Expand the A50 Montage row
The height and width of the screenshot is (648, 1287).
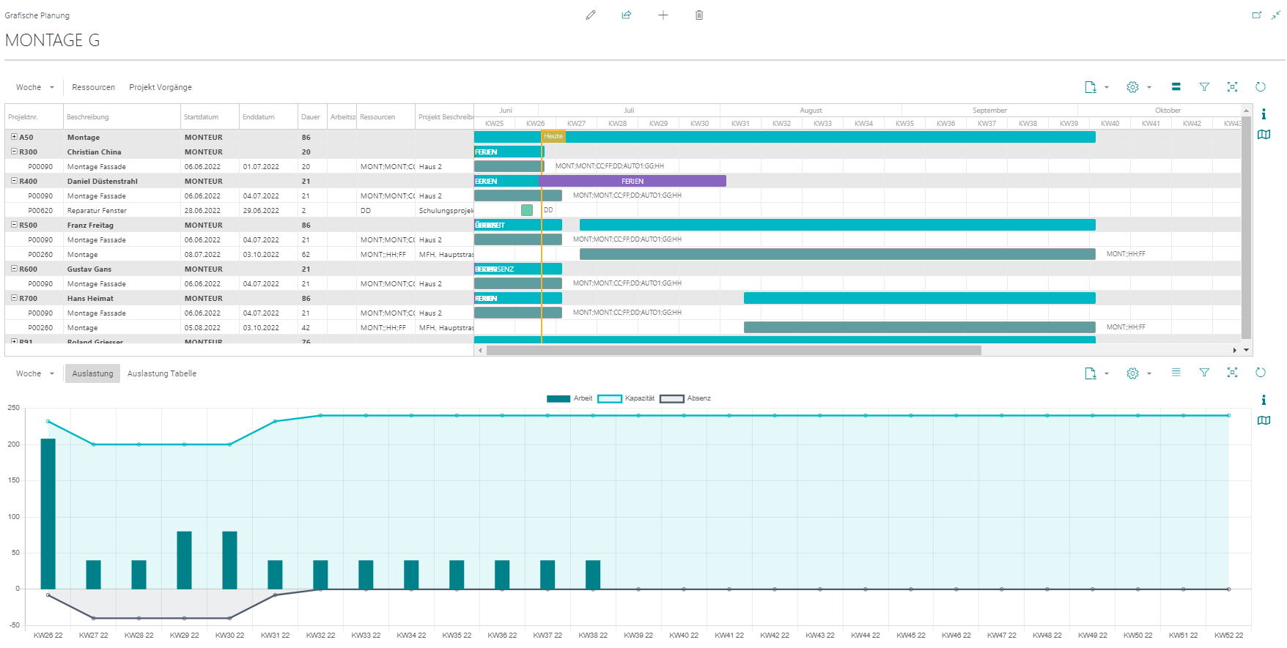pyautogui.click(x=14, y=137)
